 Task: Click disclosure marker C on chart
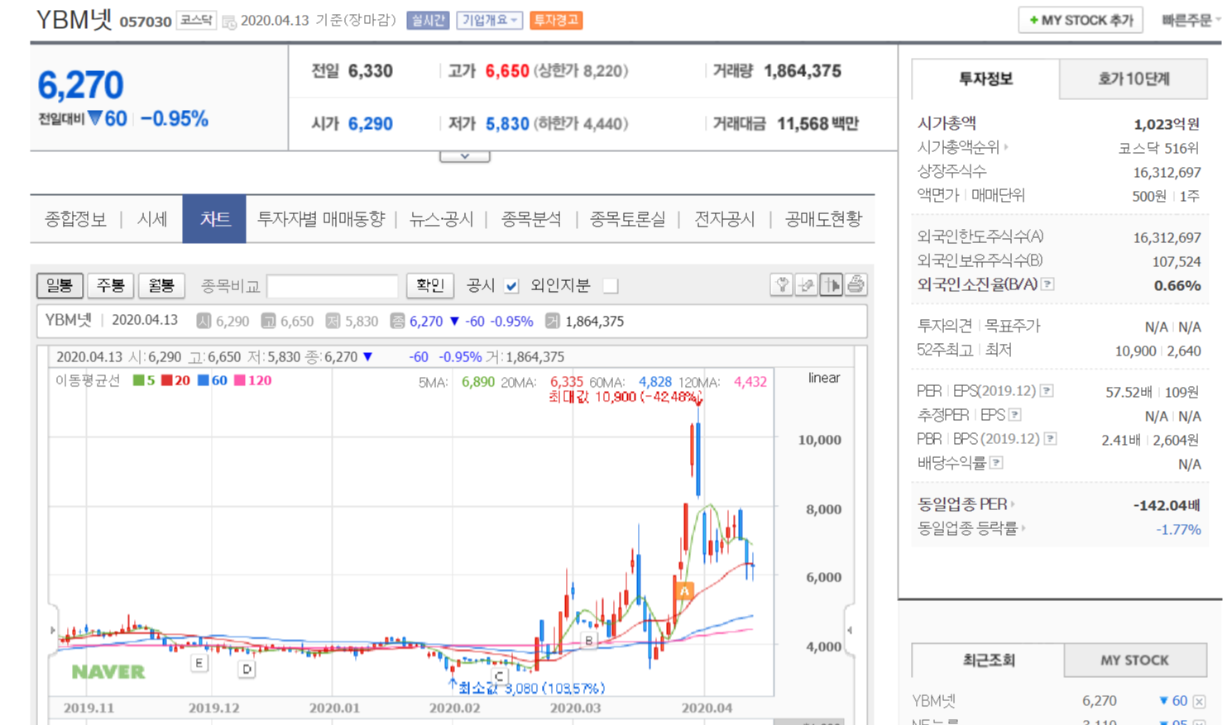499,675
